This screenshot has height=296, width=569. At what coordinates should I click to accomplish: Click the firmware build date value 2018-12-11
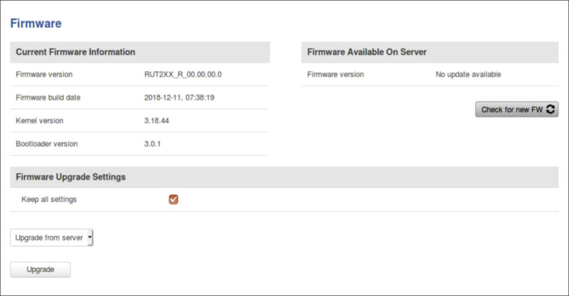pos(179,98)
